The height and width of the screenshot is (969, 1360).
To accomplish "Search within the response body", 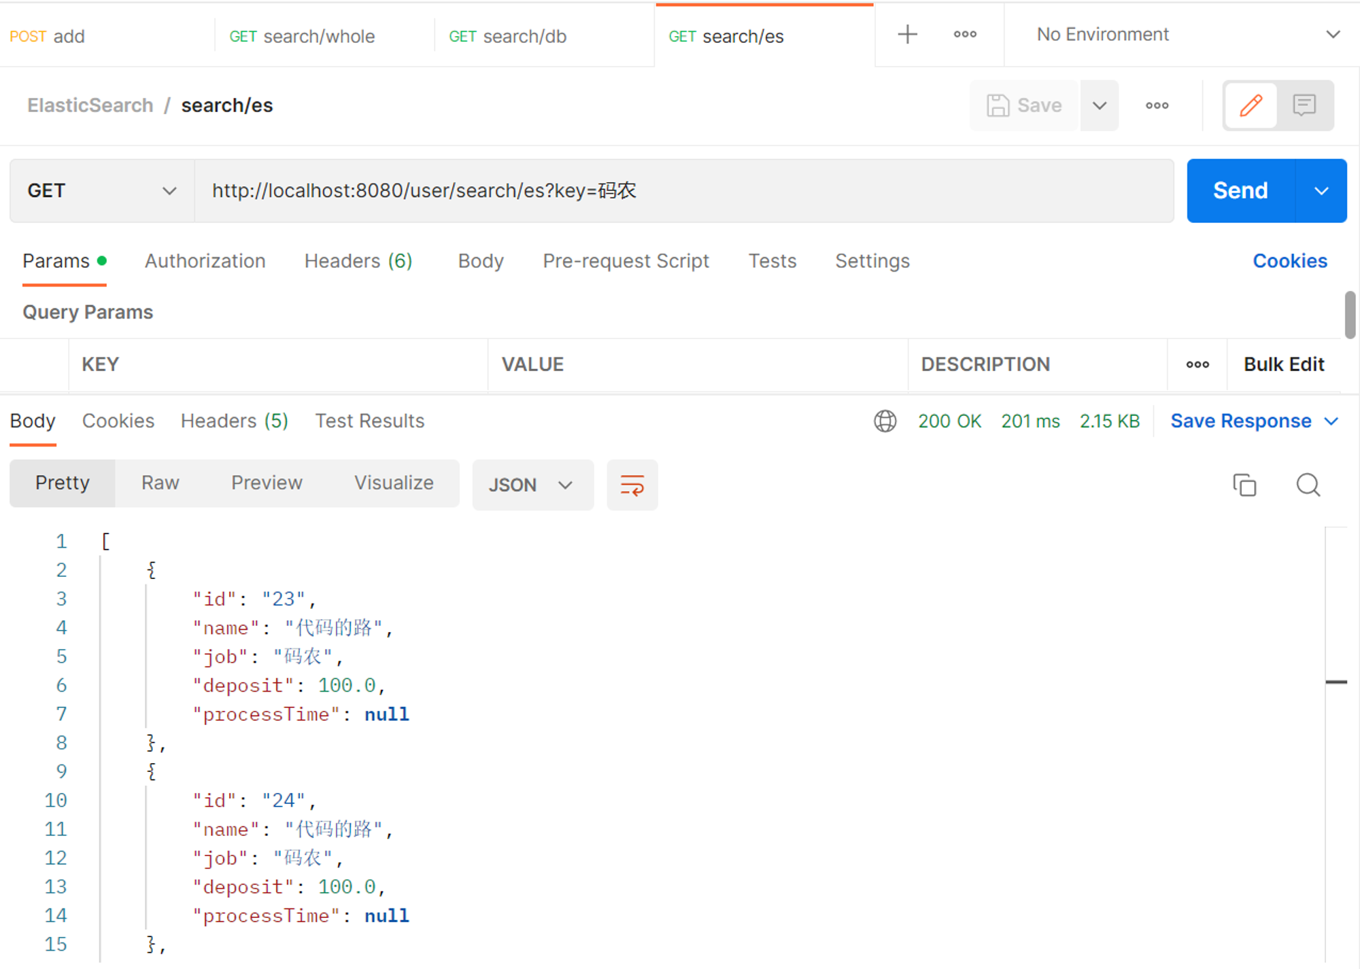I will [1308, 485].
